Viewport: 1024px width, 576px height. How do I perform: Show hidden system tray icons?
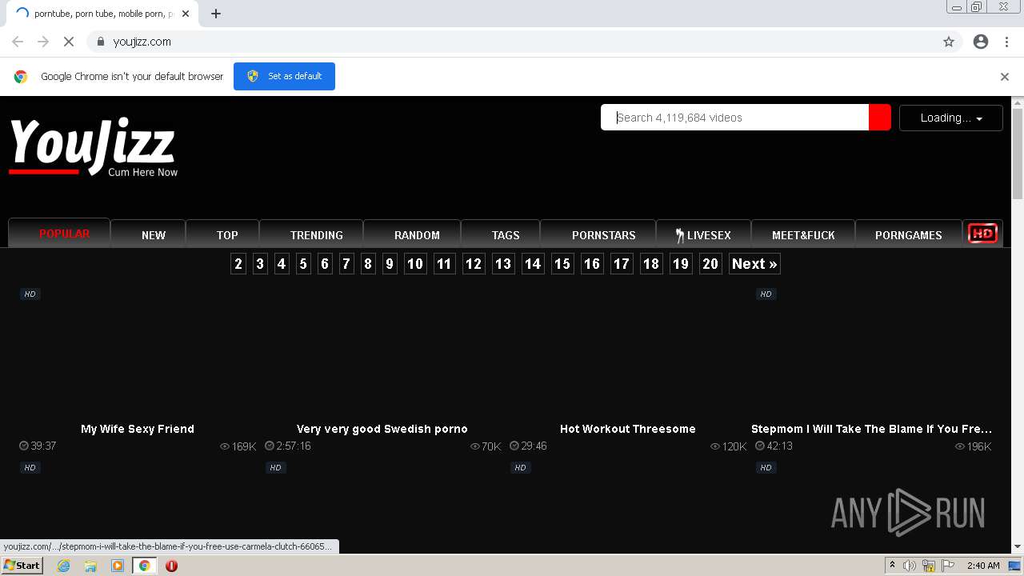tap(892, 566)
